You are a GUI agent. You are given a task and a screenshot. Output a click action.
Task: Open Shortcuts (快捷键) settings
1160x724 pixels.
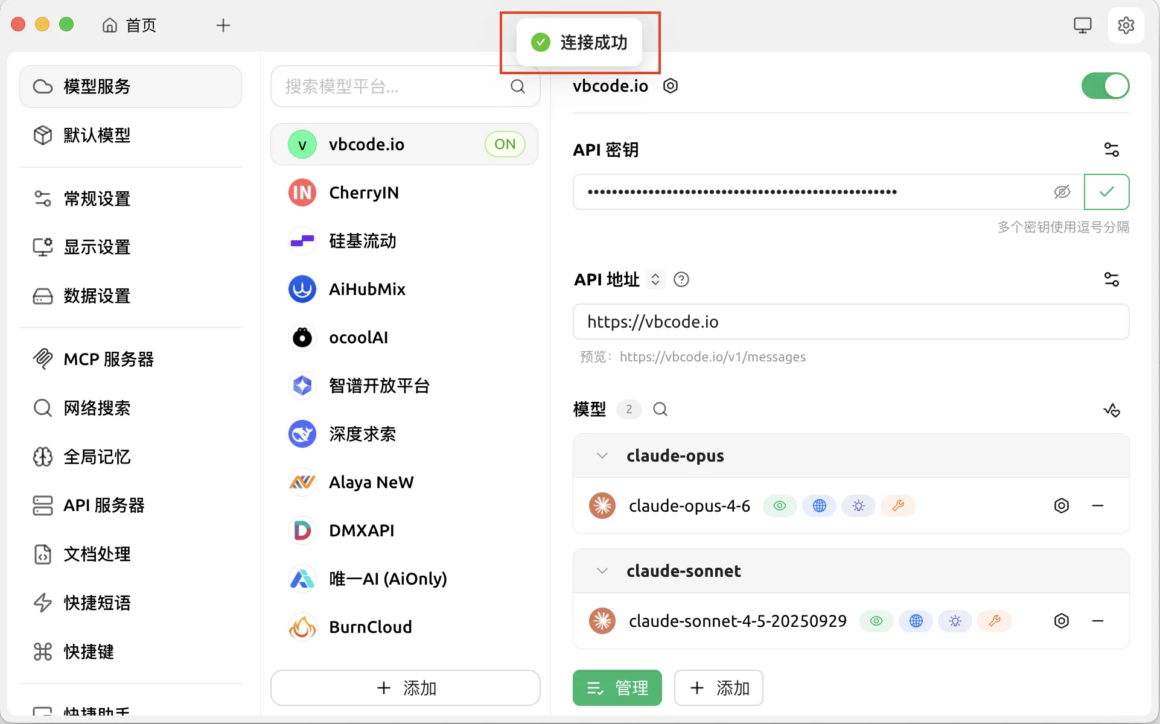tap(131, 652)
